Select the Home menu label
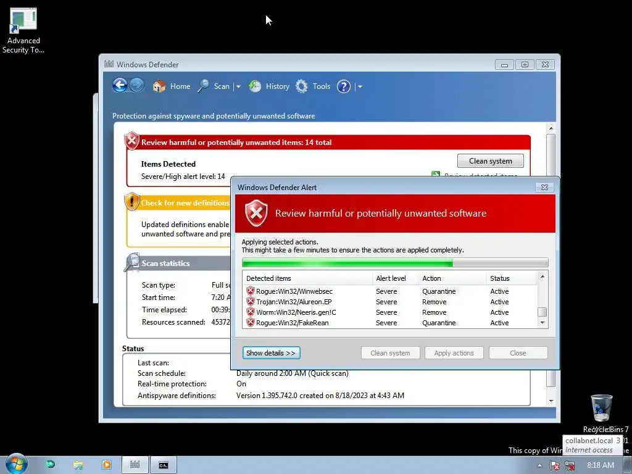The height and width of the screenshot is (474, 632). (180, 86)
